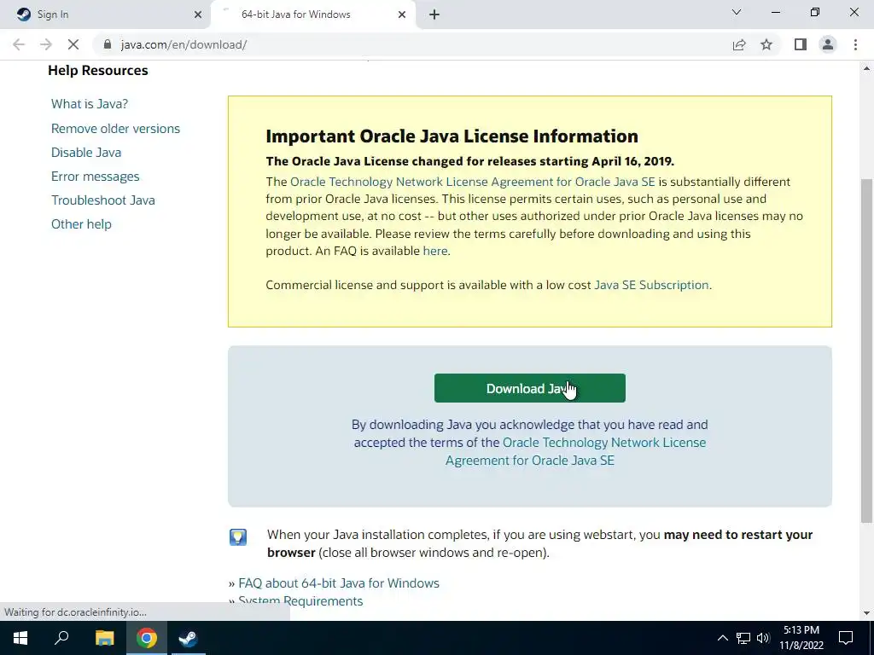Click the FAQ 'here' link
The width and height of the screenshot is (874, 655).
(434, 252)
